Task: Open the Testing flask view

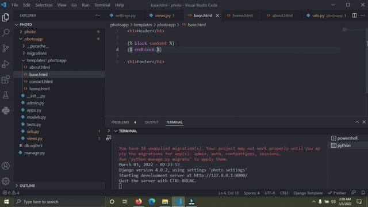Action: (6, 95)
